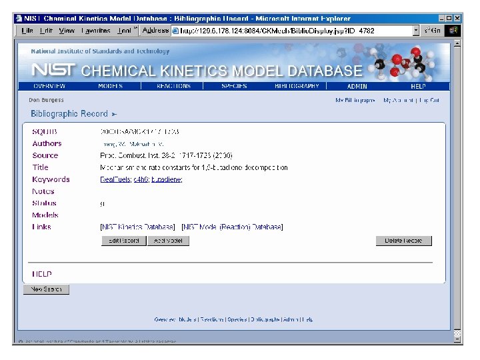The height and width of the screenshot is (360, 480).
Task: Click the footer Models link
Action: pyautogui.click(x=187, y=319)
